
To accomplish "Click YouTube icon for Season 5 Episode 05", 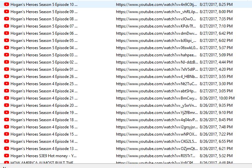I will (x=7, y=40).
